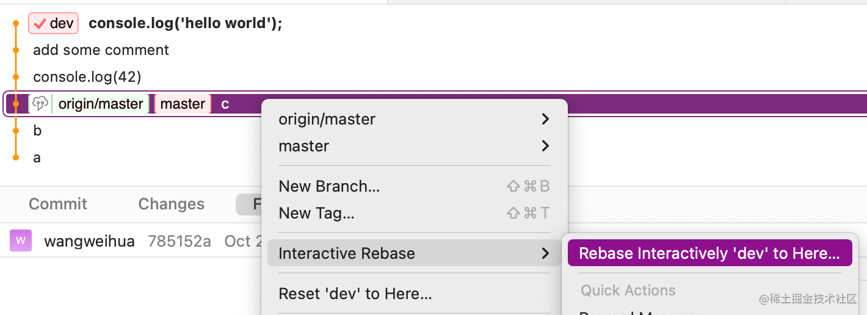Click the graph node for console.log(42)
Viewport: 867px width, 315px height.
click(16, 77)
